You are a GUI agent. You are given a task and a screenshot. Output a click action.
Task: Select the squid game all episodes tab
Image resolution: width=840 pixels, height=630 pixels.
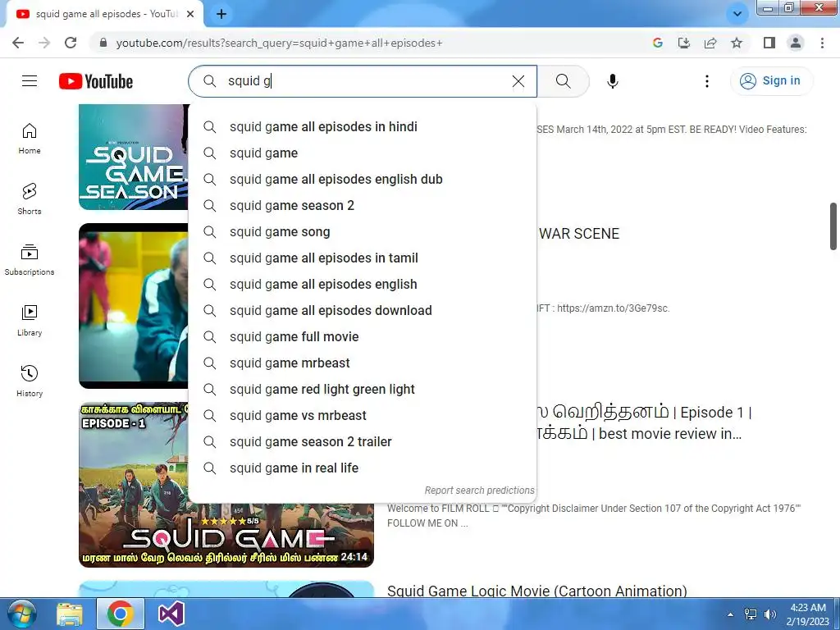pyautogui.click(x=104, y=15)
